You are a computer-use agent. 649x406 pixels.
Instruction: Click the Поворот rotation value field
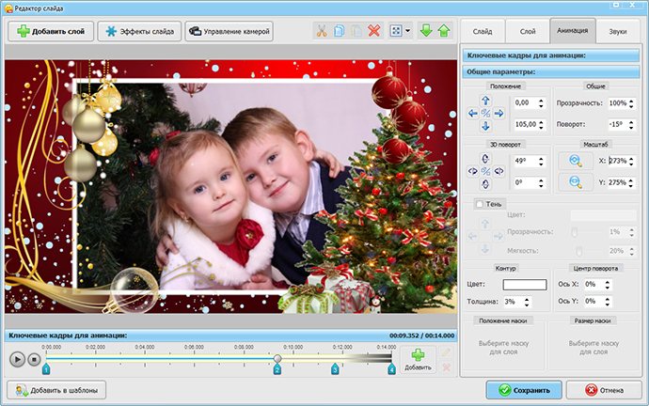[617, 123]
